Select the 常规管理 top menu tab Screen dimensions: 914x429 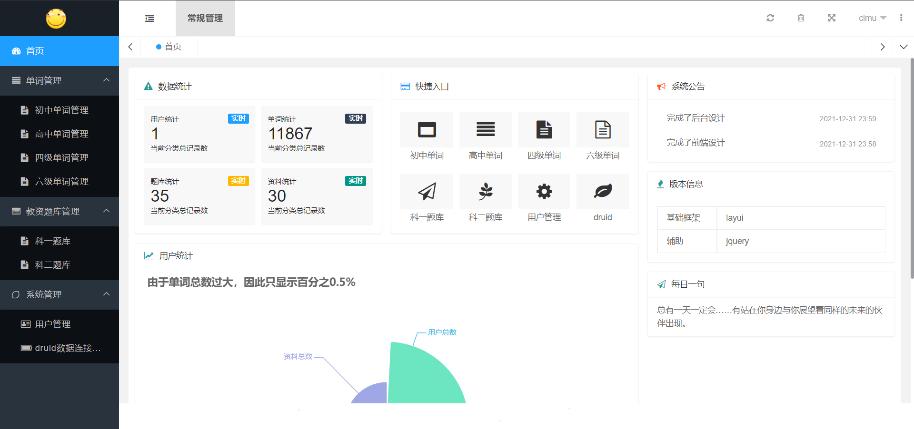point(205,18)
